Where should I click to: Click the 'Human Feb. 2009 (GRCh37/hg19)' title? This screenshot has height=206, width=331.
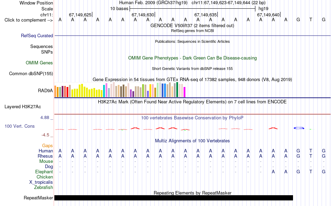click(x=153, y=3)
